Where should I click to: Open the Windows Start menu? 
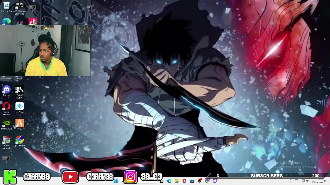tap(115, 181)
